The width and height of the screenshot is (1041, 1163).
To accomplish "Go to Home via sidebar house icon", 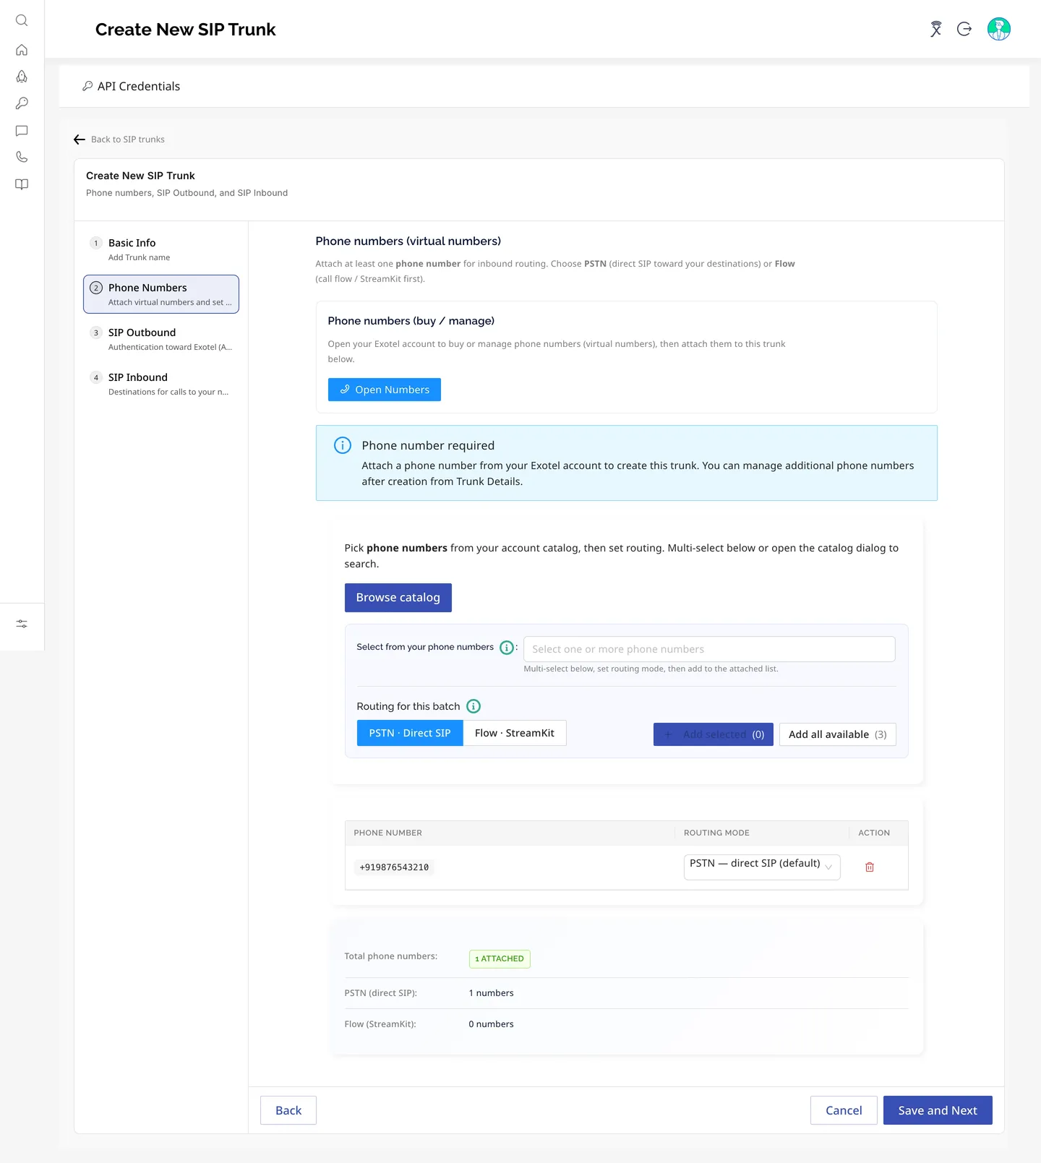I will pos(22,50).
